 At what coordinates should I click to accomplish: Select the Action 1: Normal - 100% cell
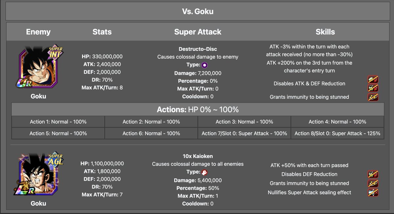pyautogui.click(x=58, y=122)
